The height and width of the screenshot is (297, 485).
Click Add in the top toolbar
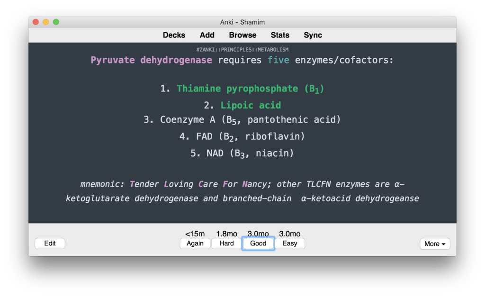click(x=207, y=35)
